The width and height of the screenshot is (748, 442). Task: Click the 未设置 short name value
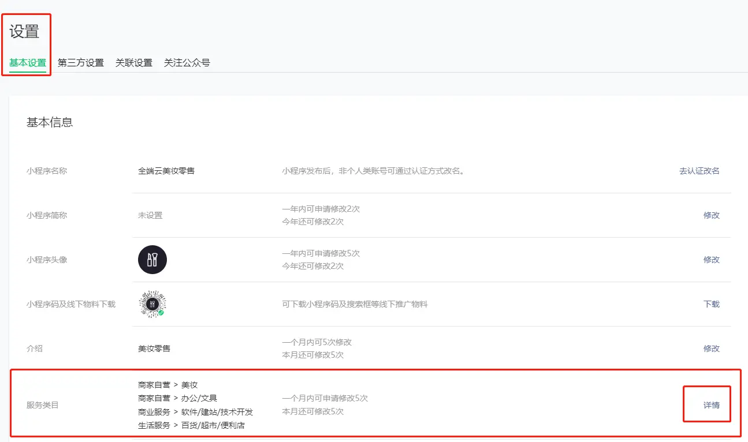pos(150,215)
